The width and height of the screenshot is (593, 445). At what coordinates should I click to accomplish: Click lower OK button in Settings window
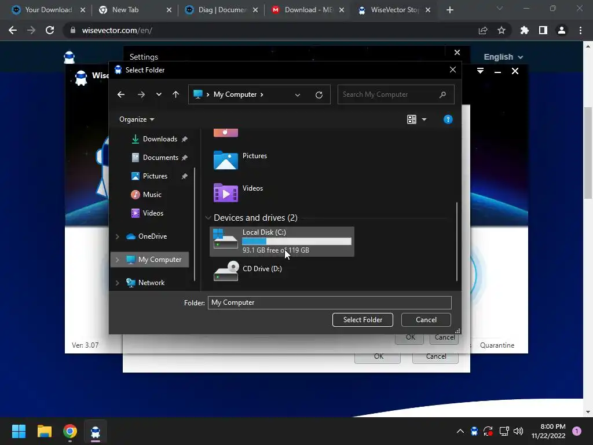[378, 356]
